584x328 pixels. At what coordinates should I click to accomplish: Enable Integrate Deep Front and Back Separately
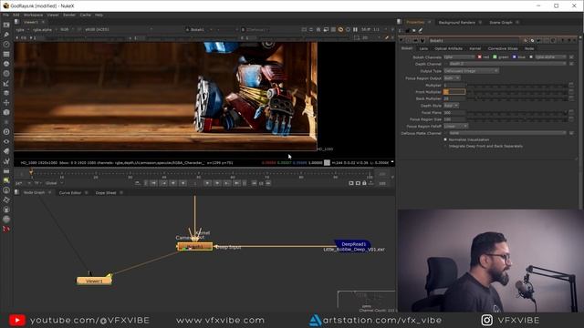click(x=445, y=146)
